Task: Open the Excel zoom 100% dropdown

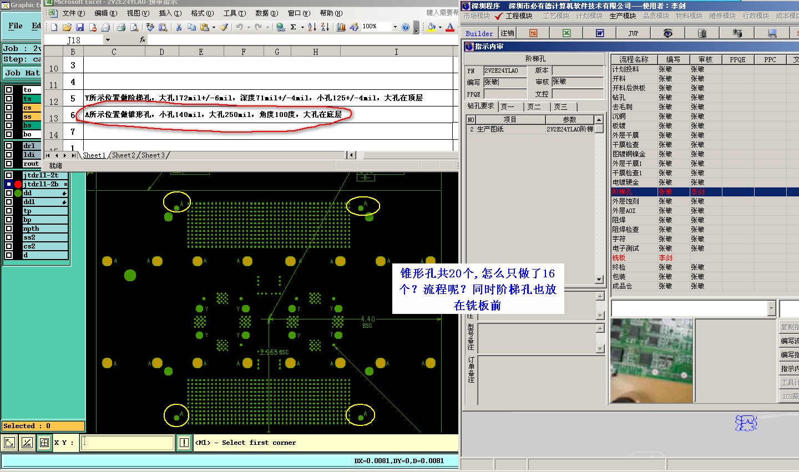Action: coord(395,27)
